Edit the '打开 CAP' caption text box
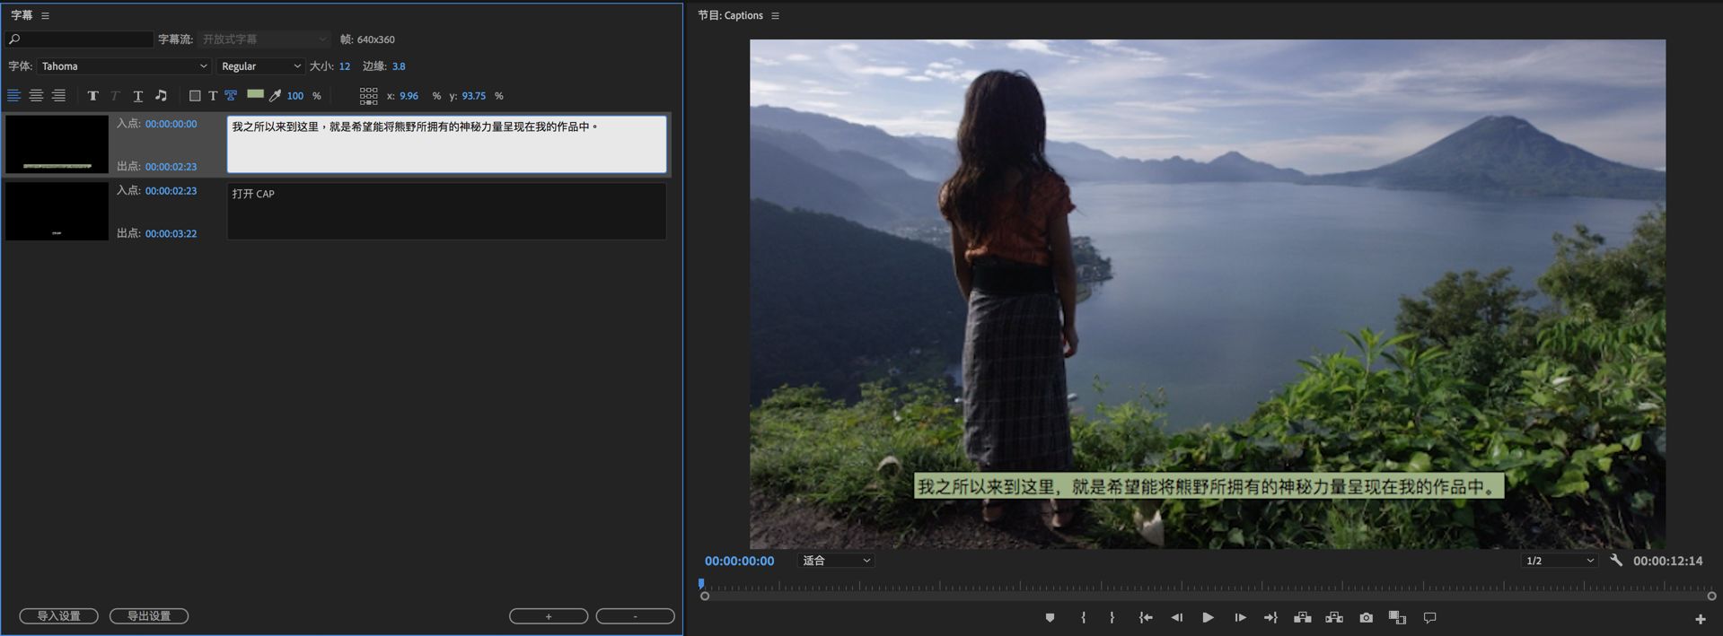1723x636 pixels. coord(446,211)
